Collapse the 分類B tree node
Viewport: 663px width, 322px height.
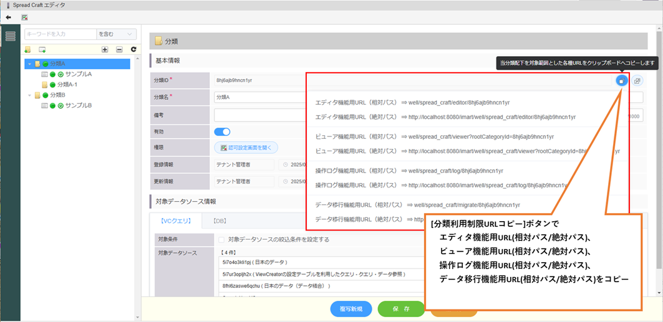pos(29,95)
